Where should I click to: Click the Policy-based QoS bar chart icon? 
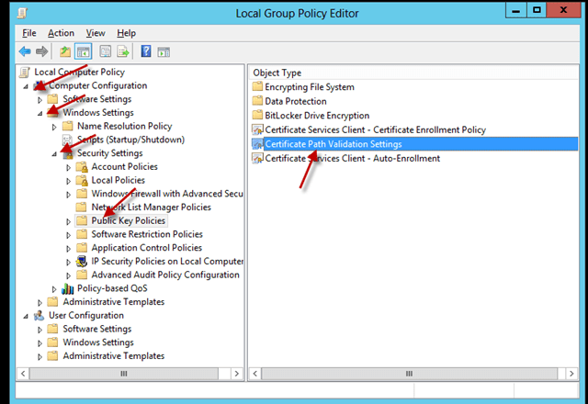click(x=67, y=288)
